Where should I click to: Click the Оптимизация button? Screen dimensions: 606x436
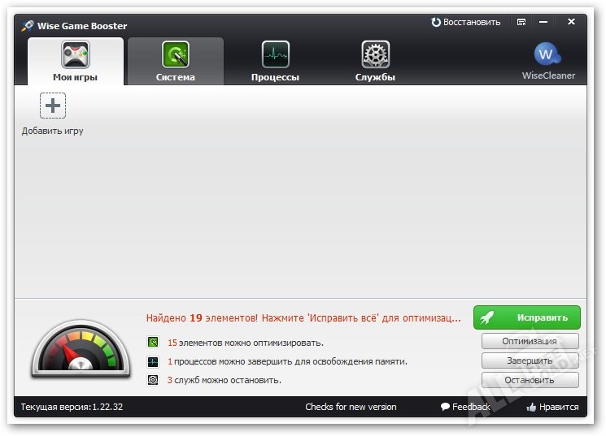click(x=530, y=341)
